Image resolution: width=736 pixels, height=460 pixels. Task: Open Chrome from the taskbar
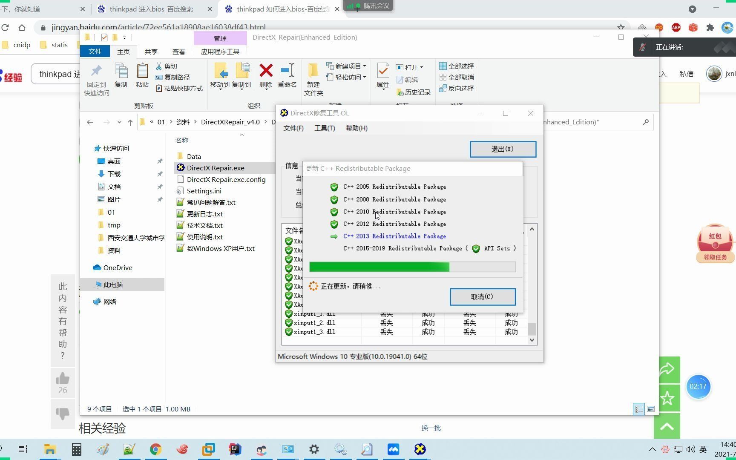(x=155, y=449)
